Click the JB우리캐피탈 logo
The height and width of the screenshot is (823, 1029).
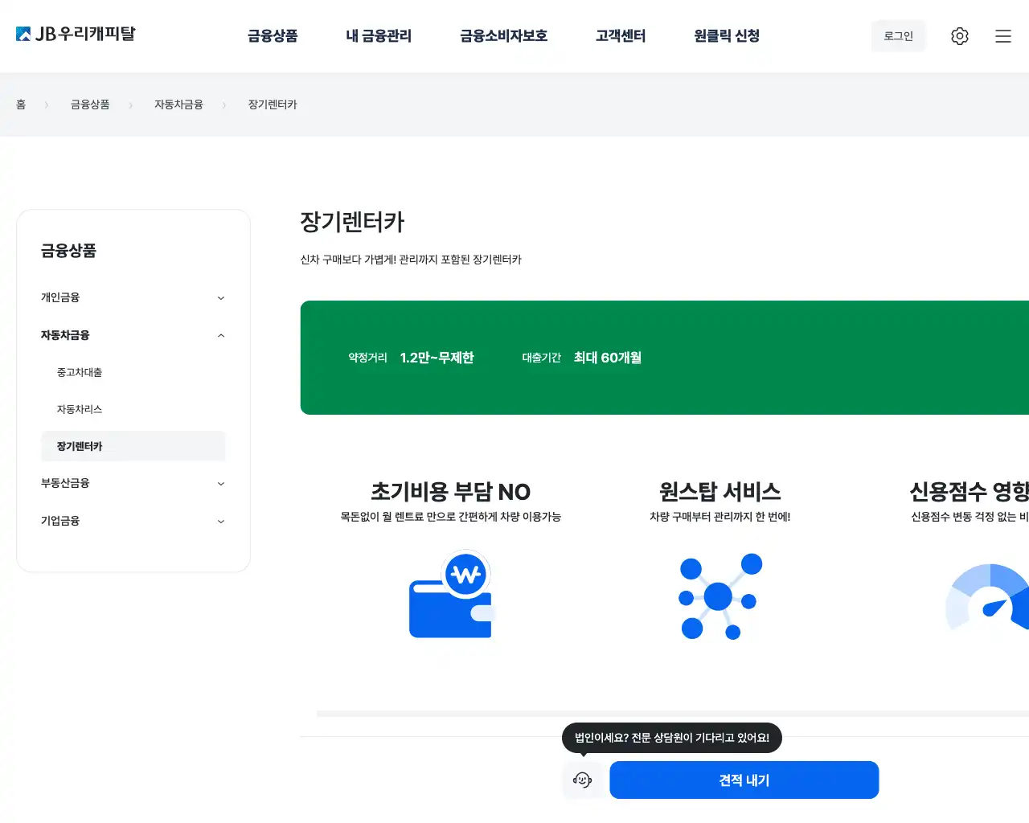[x=76, y=34]
